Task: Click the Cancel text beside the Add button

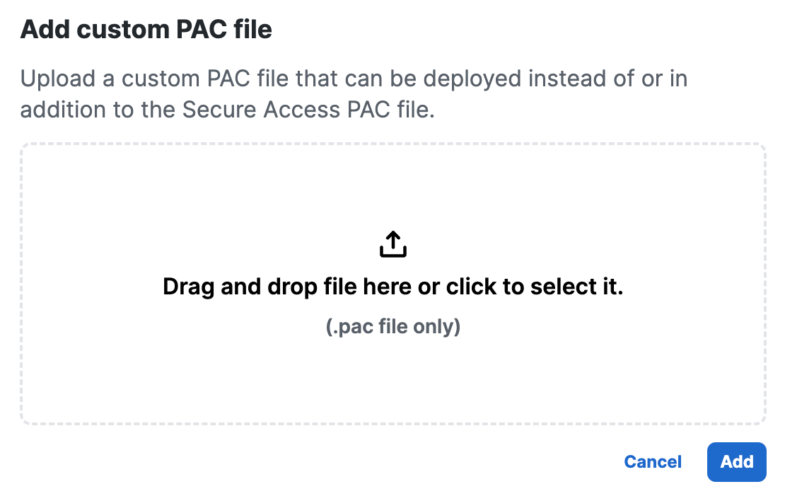Action: click(652, 462)
